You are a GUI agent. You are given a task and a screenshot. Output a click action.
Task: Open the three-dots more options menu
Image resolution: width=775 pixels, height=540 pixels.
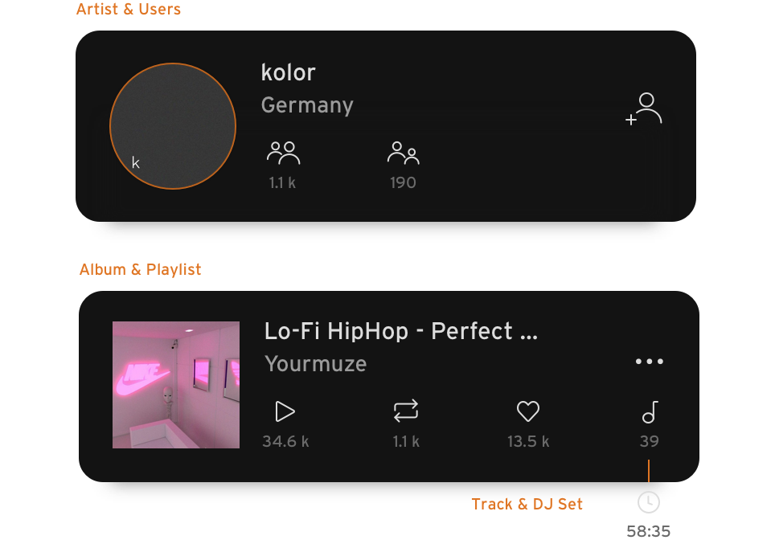point(649,361)
